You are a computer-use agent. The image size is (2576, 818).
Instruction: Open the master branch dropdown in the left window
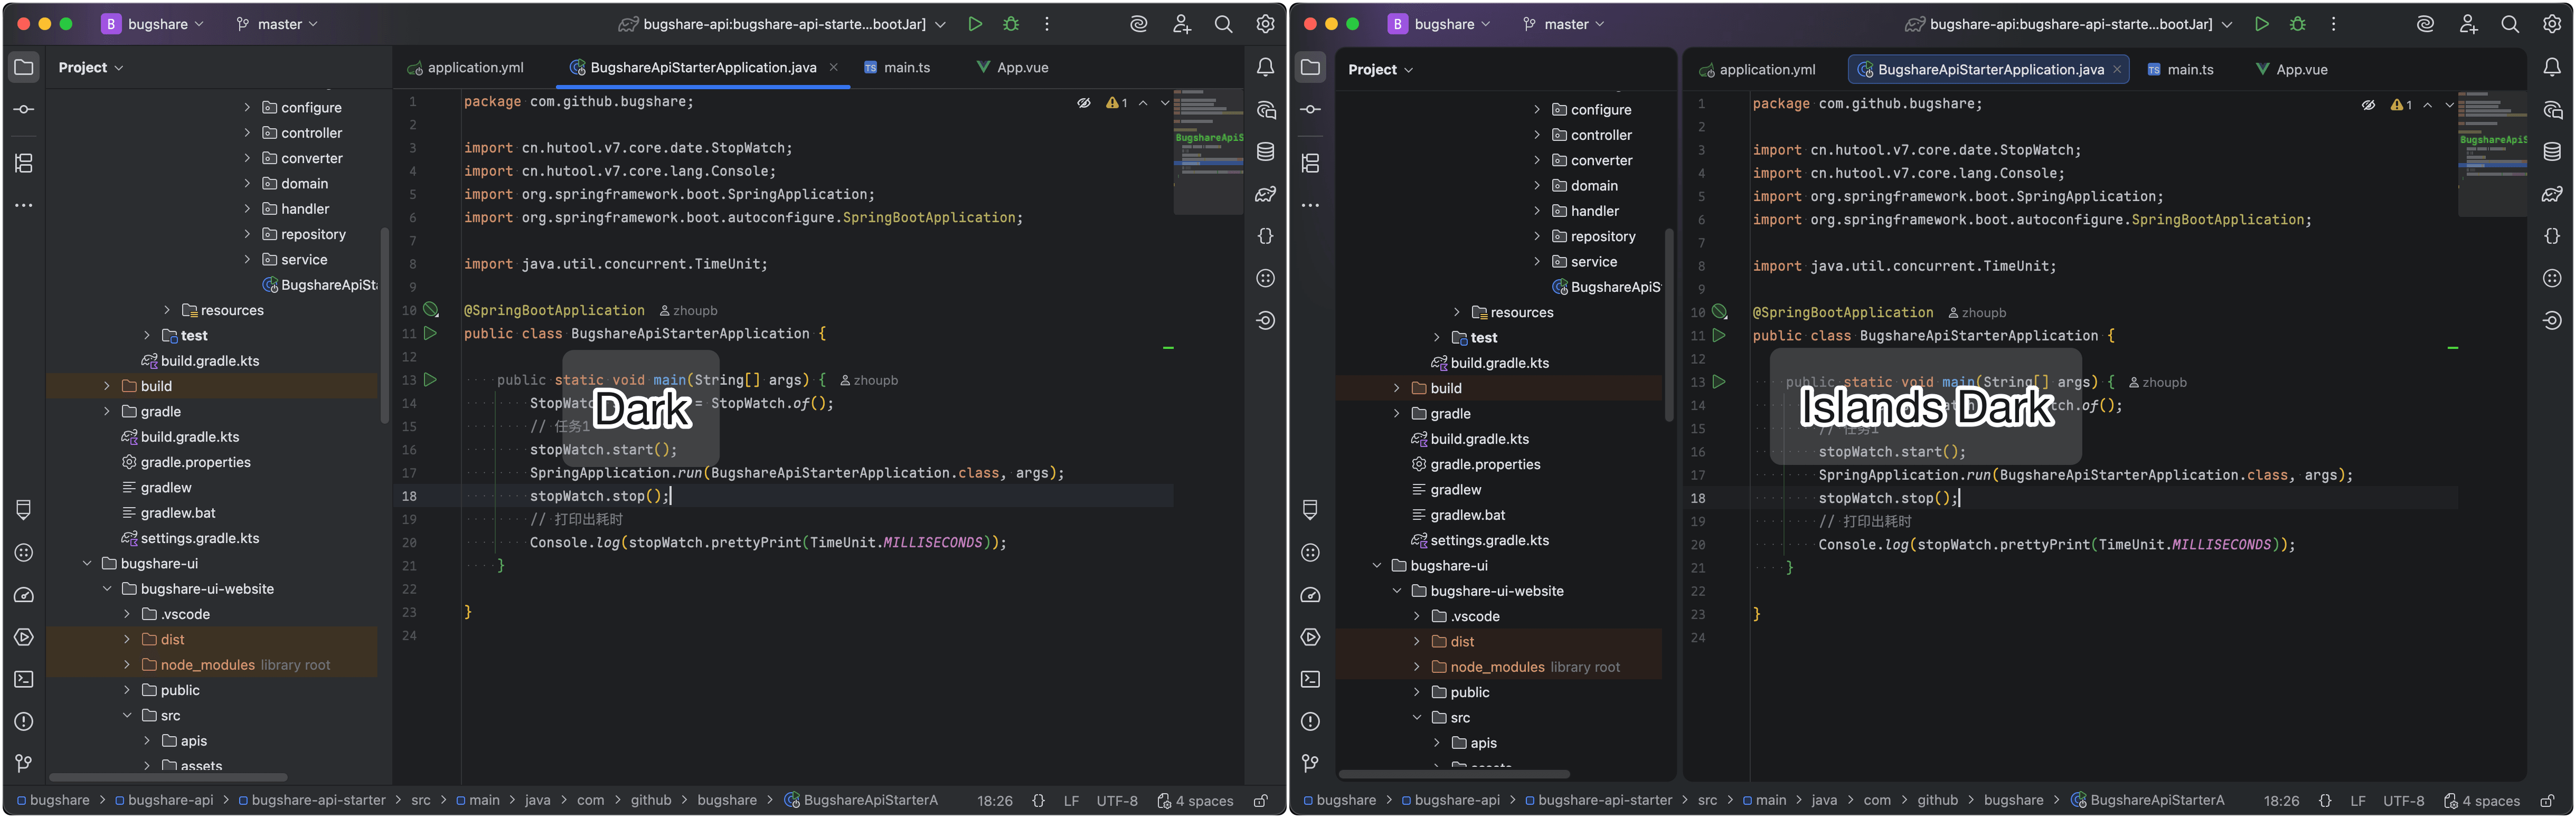click(x=278, y=24)
